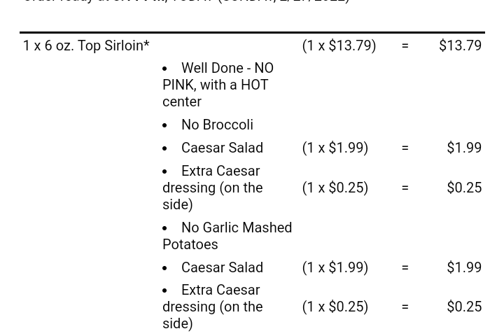
Task: Select (1 x $1.99) beside the first Caesar Salad
Action: [335, 148]
